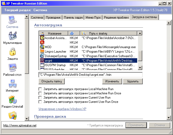Switch to the Решение проблем tab
The image size is (173, 135).
click(116, 18)
